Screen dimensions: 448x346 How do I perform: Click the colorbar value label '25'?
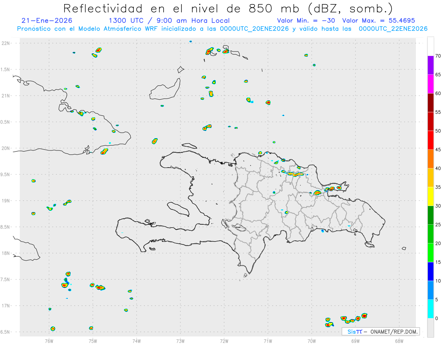438,225
